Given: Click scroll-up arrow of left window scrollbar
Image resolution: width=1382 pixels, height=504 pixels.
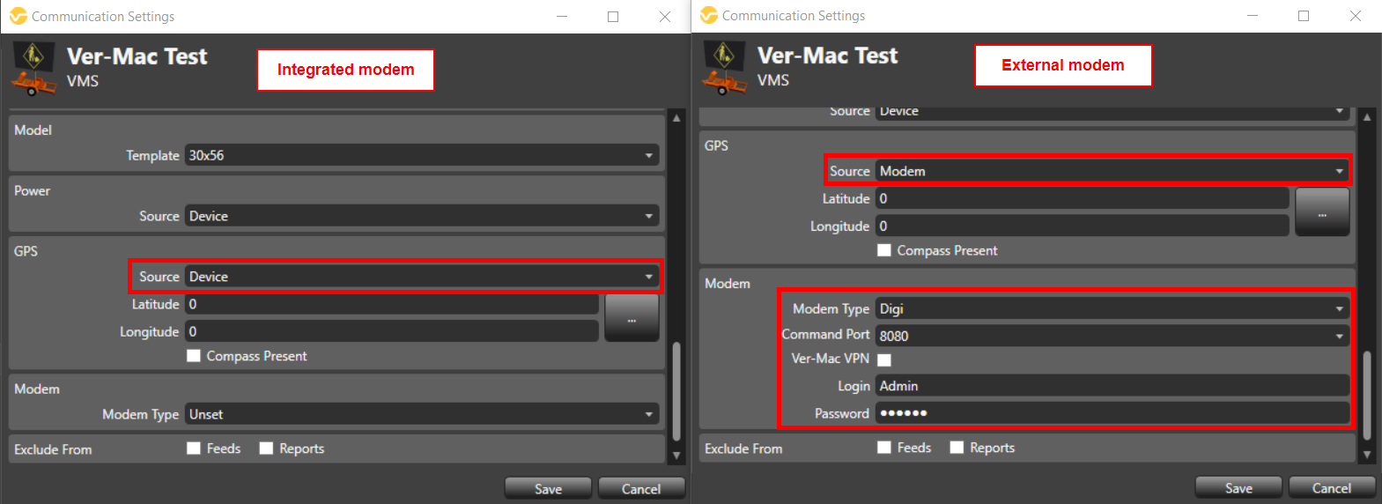Looking at the screenshot, I should point(676,117).
